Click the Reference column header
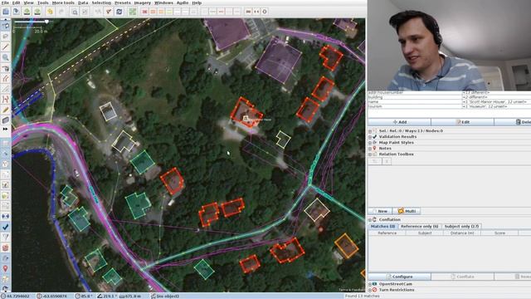 (387, 233)
